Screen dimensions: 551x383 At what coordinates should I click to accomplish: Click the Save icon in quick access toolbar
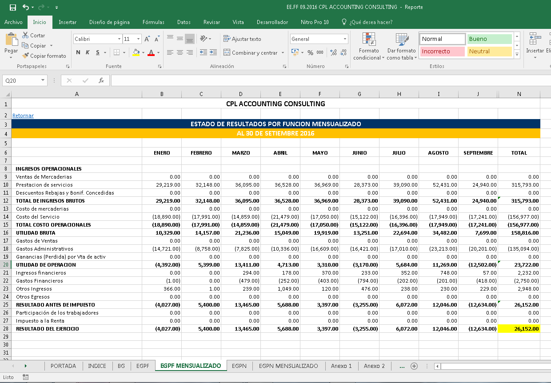12,7
